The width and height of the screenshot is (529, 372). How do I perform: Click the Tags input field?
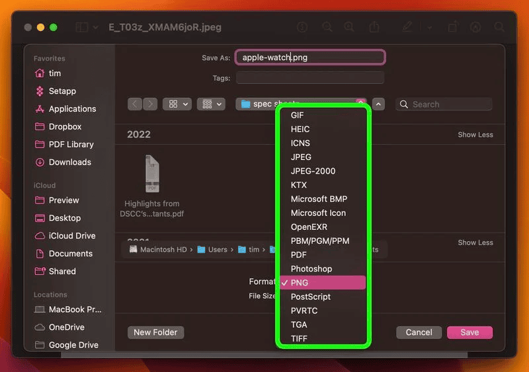309,78
